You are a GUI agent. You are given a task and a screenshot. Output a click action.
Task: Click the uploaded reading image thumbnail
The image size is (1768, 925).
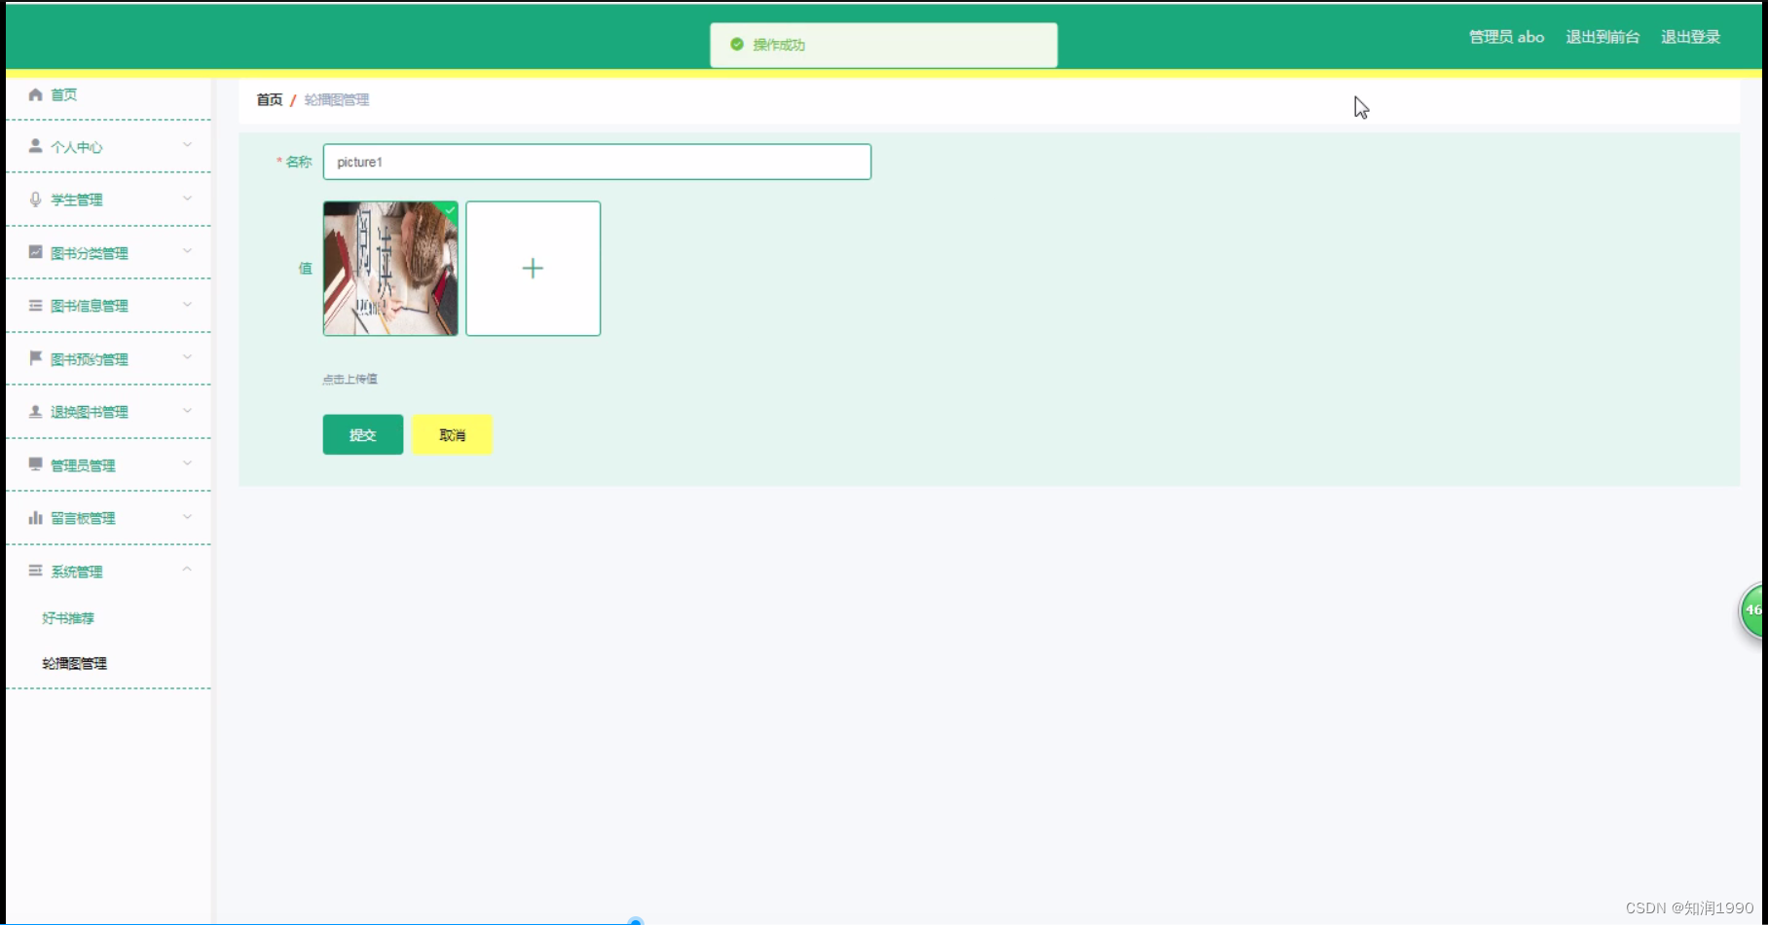[x=390, y=269]
